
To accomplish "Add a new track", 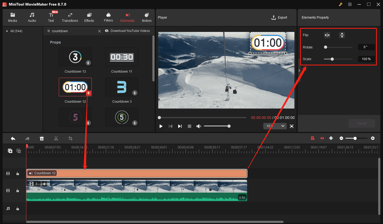I will click(10, 151).
